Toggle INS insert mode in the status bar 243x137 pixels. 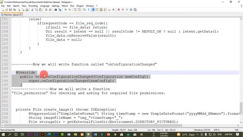point(237,130)
